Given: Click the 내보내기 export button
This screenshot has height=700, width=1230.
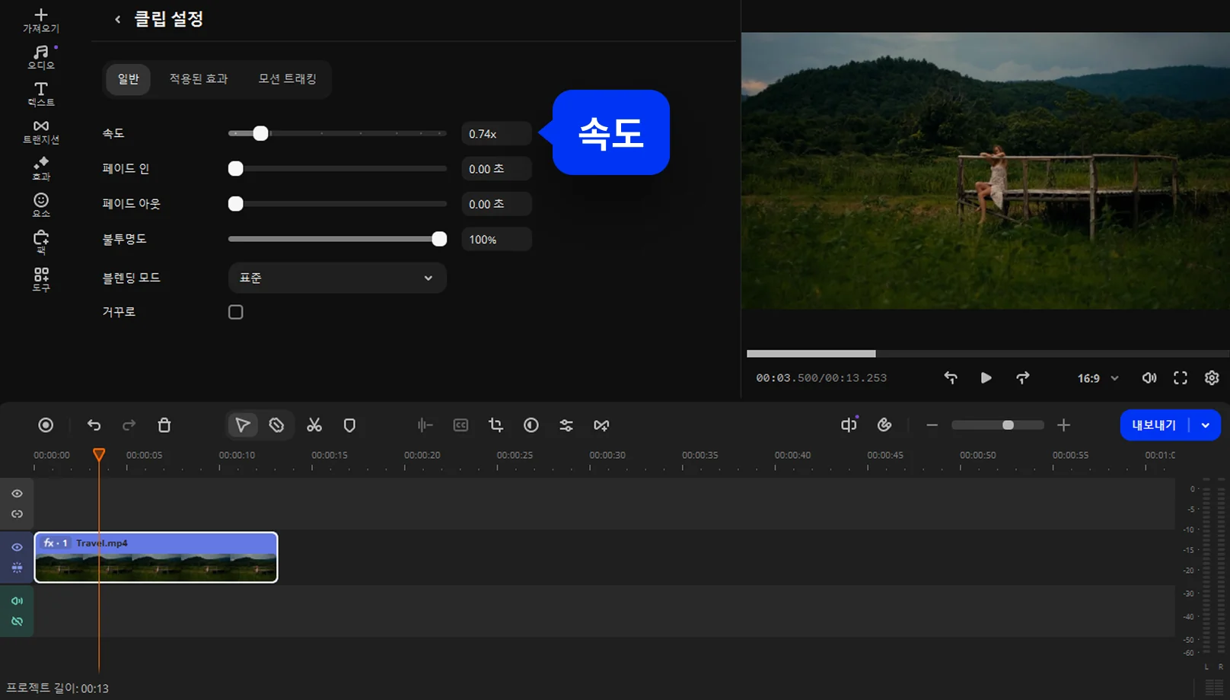Looking at the screenshot, I should (1154, 425).
